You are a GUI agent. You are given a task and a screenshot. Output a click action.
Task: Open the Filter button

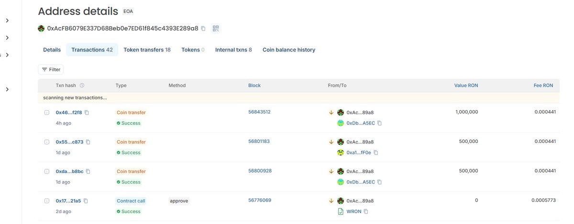[x=51, y=70]
